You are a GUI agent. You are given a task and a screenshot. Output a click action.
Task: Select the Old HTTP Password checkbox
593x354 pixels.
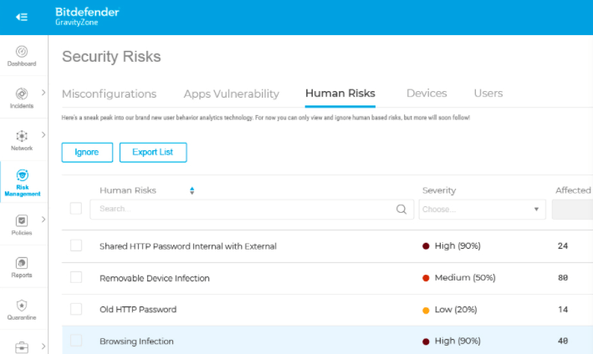[76, 309]
